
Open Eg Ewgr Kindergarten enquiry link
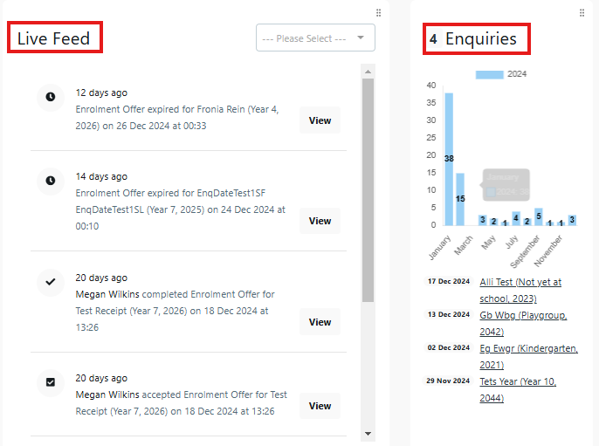(x=528, y=355)
